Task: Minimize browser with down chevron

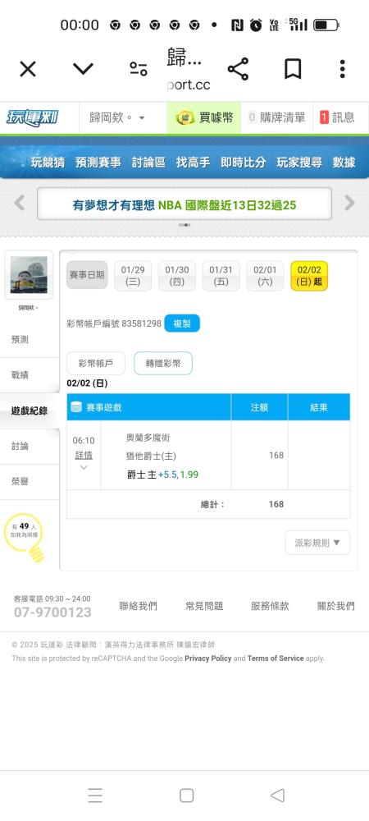Action: [x=83, y=69]
